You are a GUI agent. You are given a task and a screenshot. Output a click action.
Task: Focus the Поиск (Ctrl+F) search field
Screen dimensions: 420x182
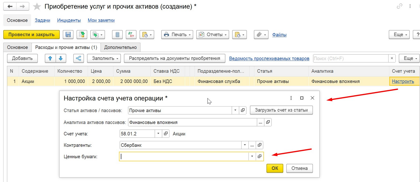[x=350, y=58]
